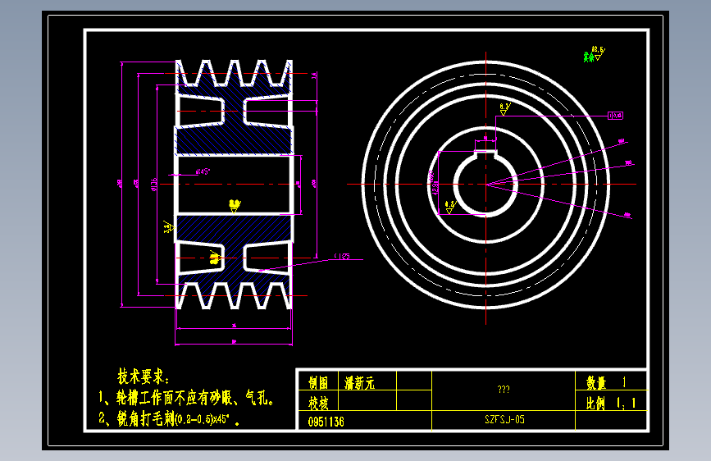Select note 1 about 轮槽工作面 sand holes

[x=186, y=398]
